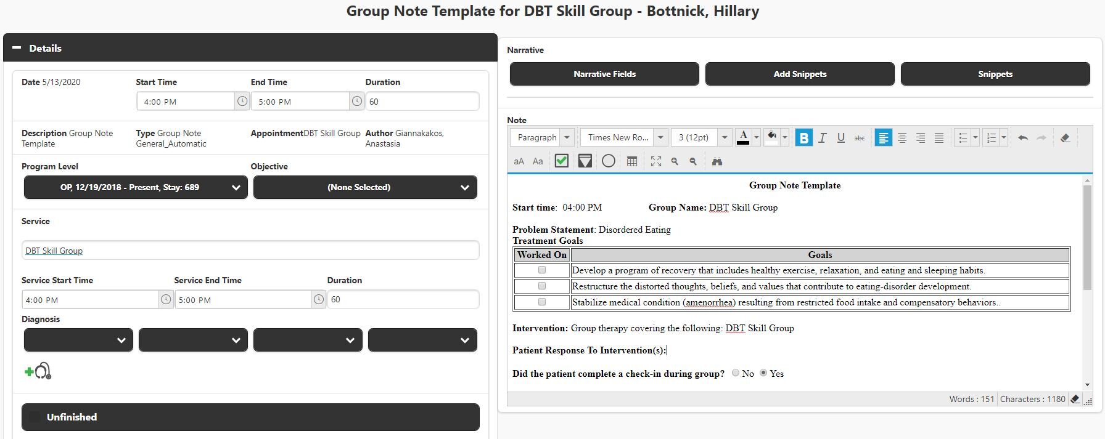
Task: Undo the last edit in the note
Action: point(1023,138)
